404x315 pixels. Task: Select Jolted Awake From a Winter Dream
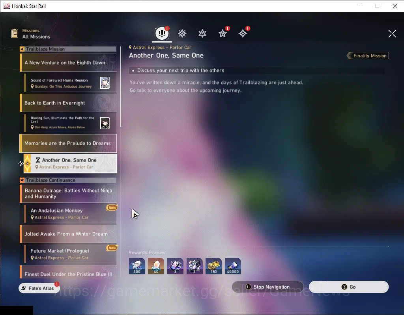click(68, 234)
